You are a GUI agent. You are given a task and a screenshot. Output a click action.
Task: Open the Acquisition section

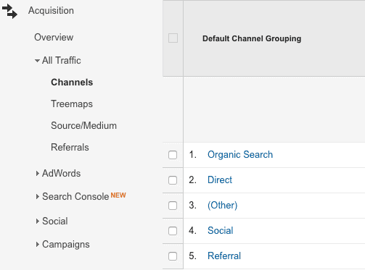pyautogui.click(x=51, y=11)
